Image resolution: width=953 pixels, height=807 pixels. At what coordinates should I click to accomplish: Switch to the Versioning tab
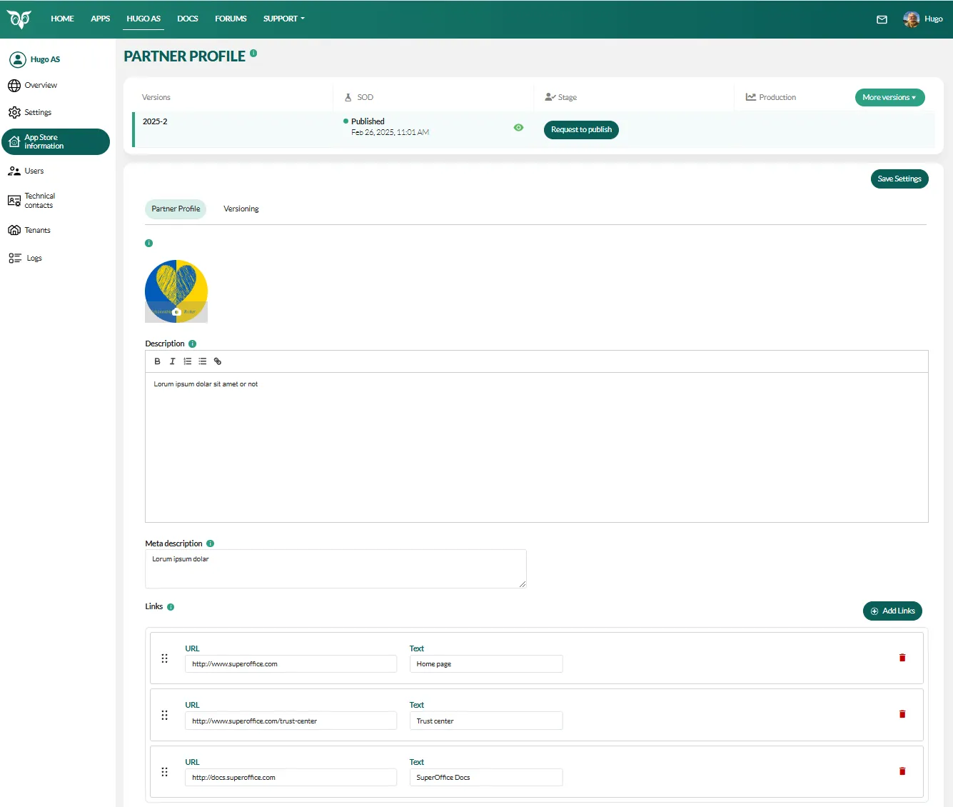pyautogui.click(x=241, y=209)
